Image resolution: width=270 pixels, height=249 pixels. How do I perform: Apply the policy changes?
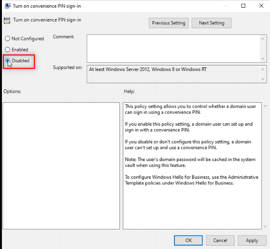point(252,240)
